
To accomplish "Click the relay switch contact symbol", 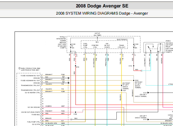I will 150,49.
